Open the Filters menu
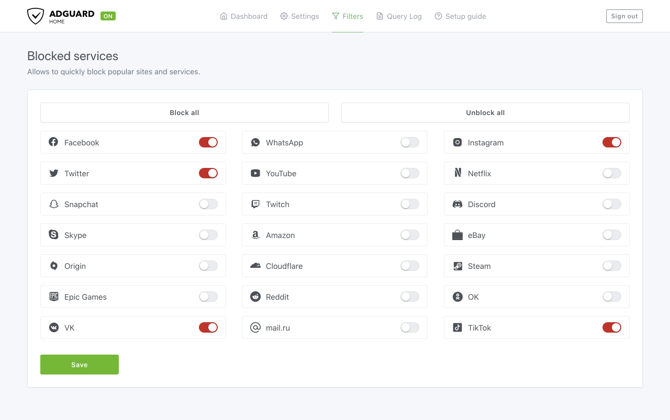670x420 pixels. pos(348,16)
